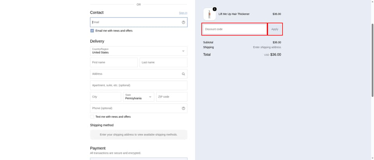Open the Country/Region dropdown
The width and height of the screenshot is (374, 160).
click(x=139, y=51)
